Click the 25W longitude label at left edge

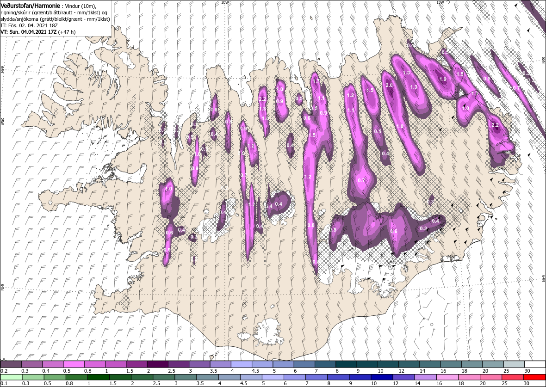(2, 121)
